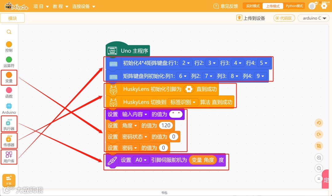
Task: Click the redo arrow on the canvas
Action: 319,134
